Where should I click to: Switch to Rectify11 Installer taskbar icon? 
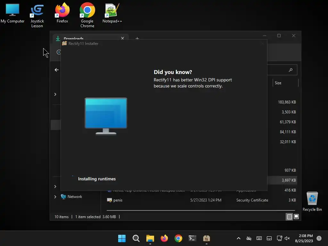click(207, 238)
